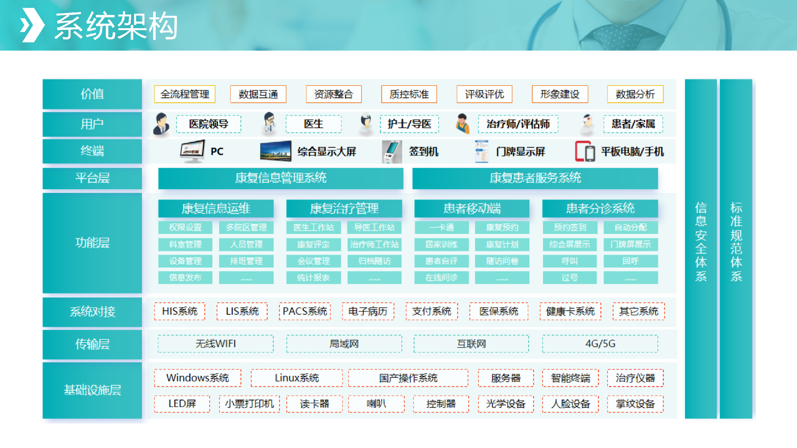The height and width of the screenshot is (448, 797).
Task: Select the 质控标准 box
Action: click(x=409, y=94)
